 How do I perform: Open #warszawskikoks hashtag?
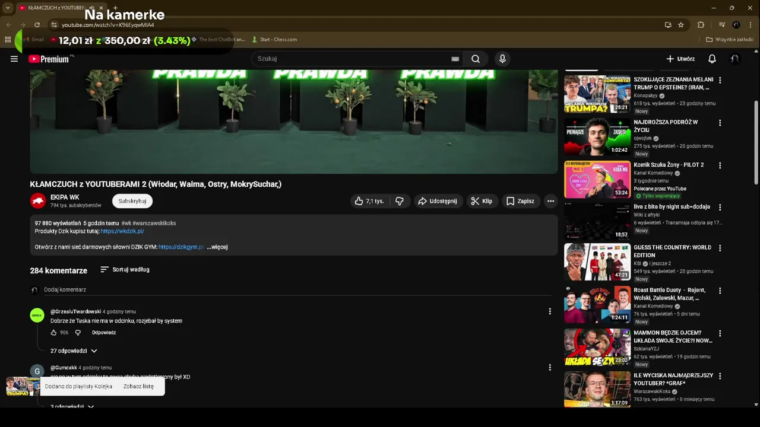[154, 223]
